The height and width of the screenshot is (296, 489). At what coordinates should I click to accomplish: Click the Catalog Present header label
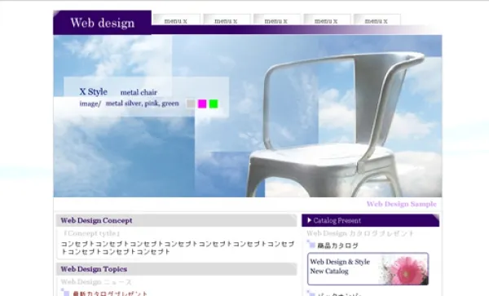(337, 220)
